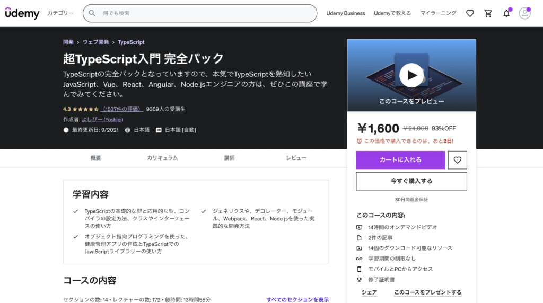The width and height of the screenshot is (543, 303).
Task: Click the ¥1,600 price
Action: click(378, 128)
